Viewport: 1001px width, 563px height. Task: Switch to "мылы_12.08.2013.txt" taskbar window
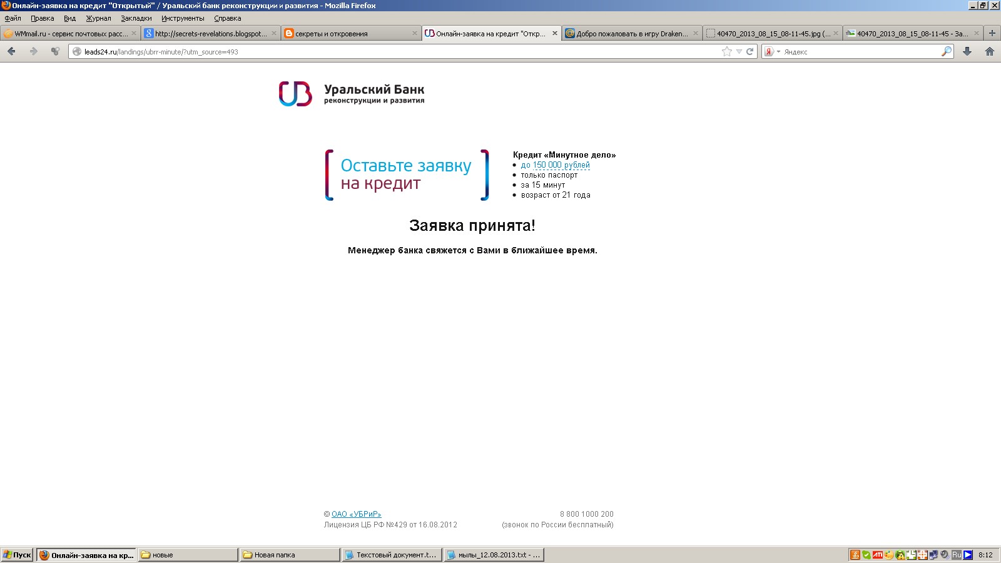pyautogui.click(x=494, y=555)
